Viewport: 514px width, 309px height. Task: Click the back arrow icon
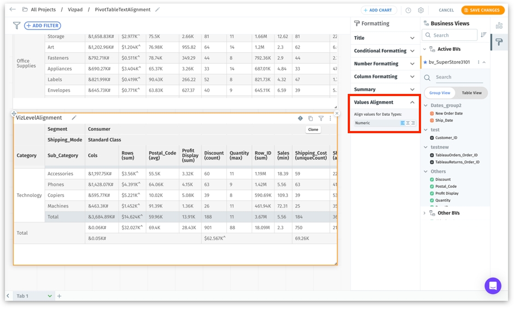(13, 10)
